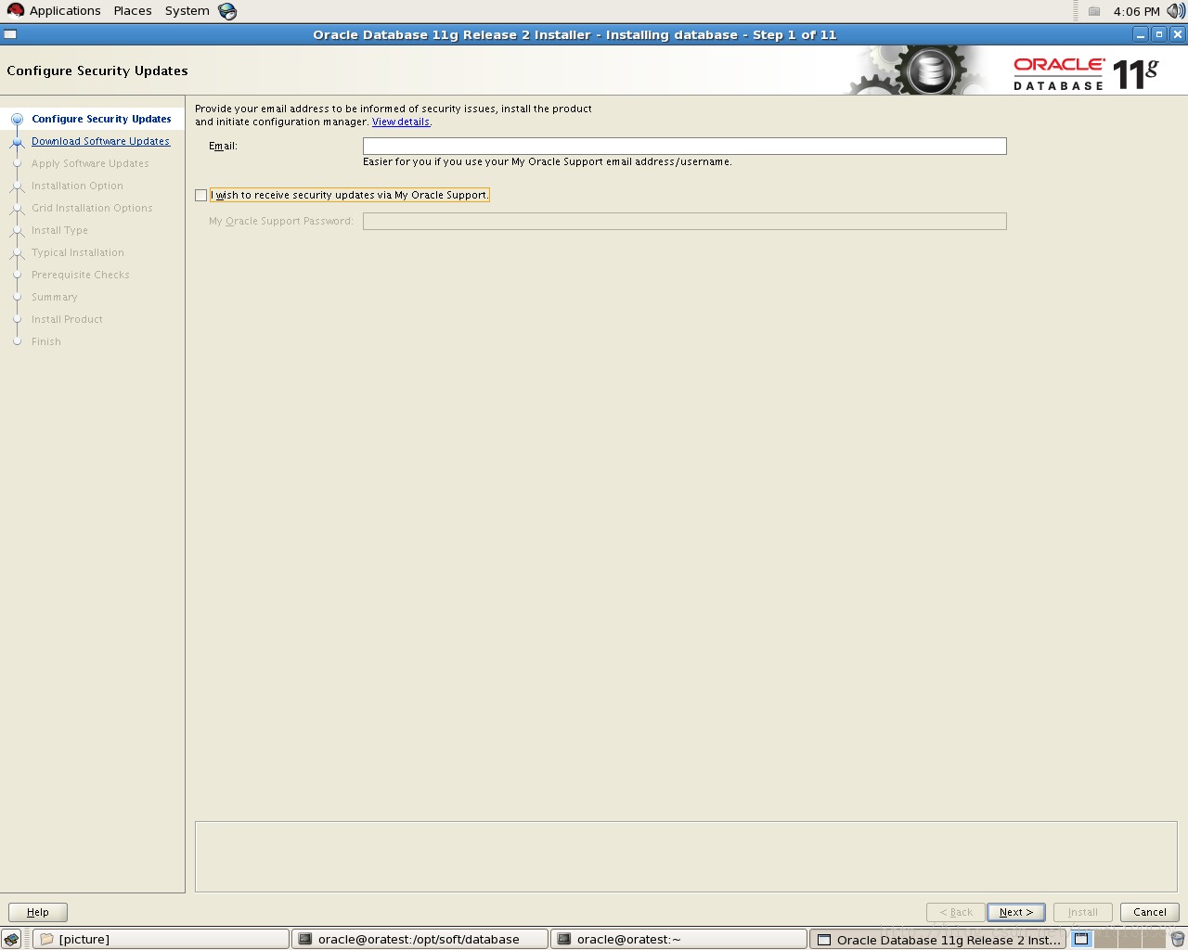Screen dimensions: 1188x950
Task: Click the Email input field
Action: (684, 146)
